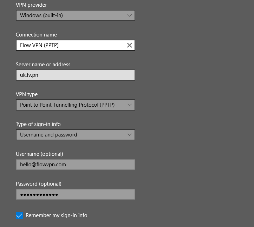The image size is (254, 227).
Task: Click the "Connection name" field label
Action: [x=36, y=35]
